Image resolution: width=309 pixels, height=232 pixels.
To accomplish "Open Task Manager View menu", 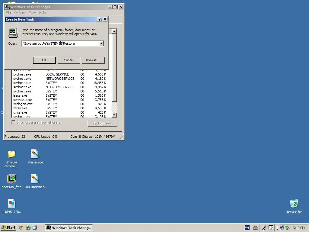I will click(x=32, y=13).
